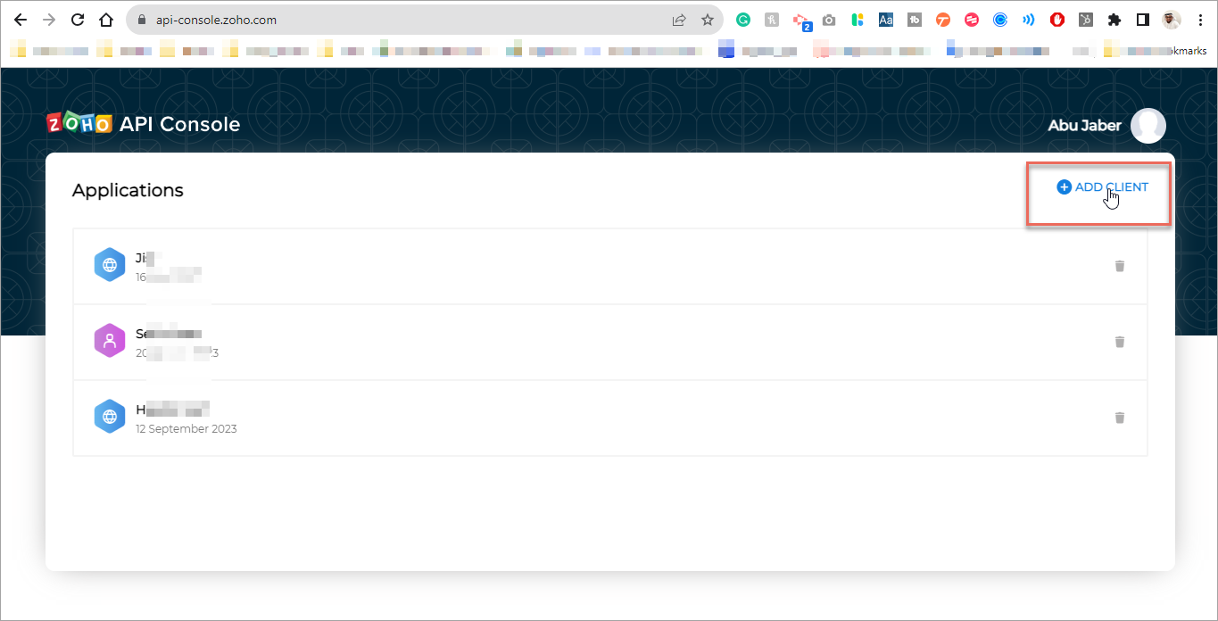Image resolution: width=1218 pixels, height=621 pixels.
Task: Click the ADD CLIENT button
Action: pyautogui.click(x=1102, y=187)
